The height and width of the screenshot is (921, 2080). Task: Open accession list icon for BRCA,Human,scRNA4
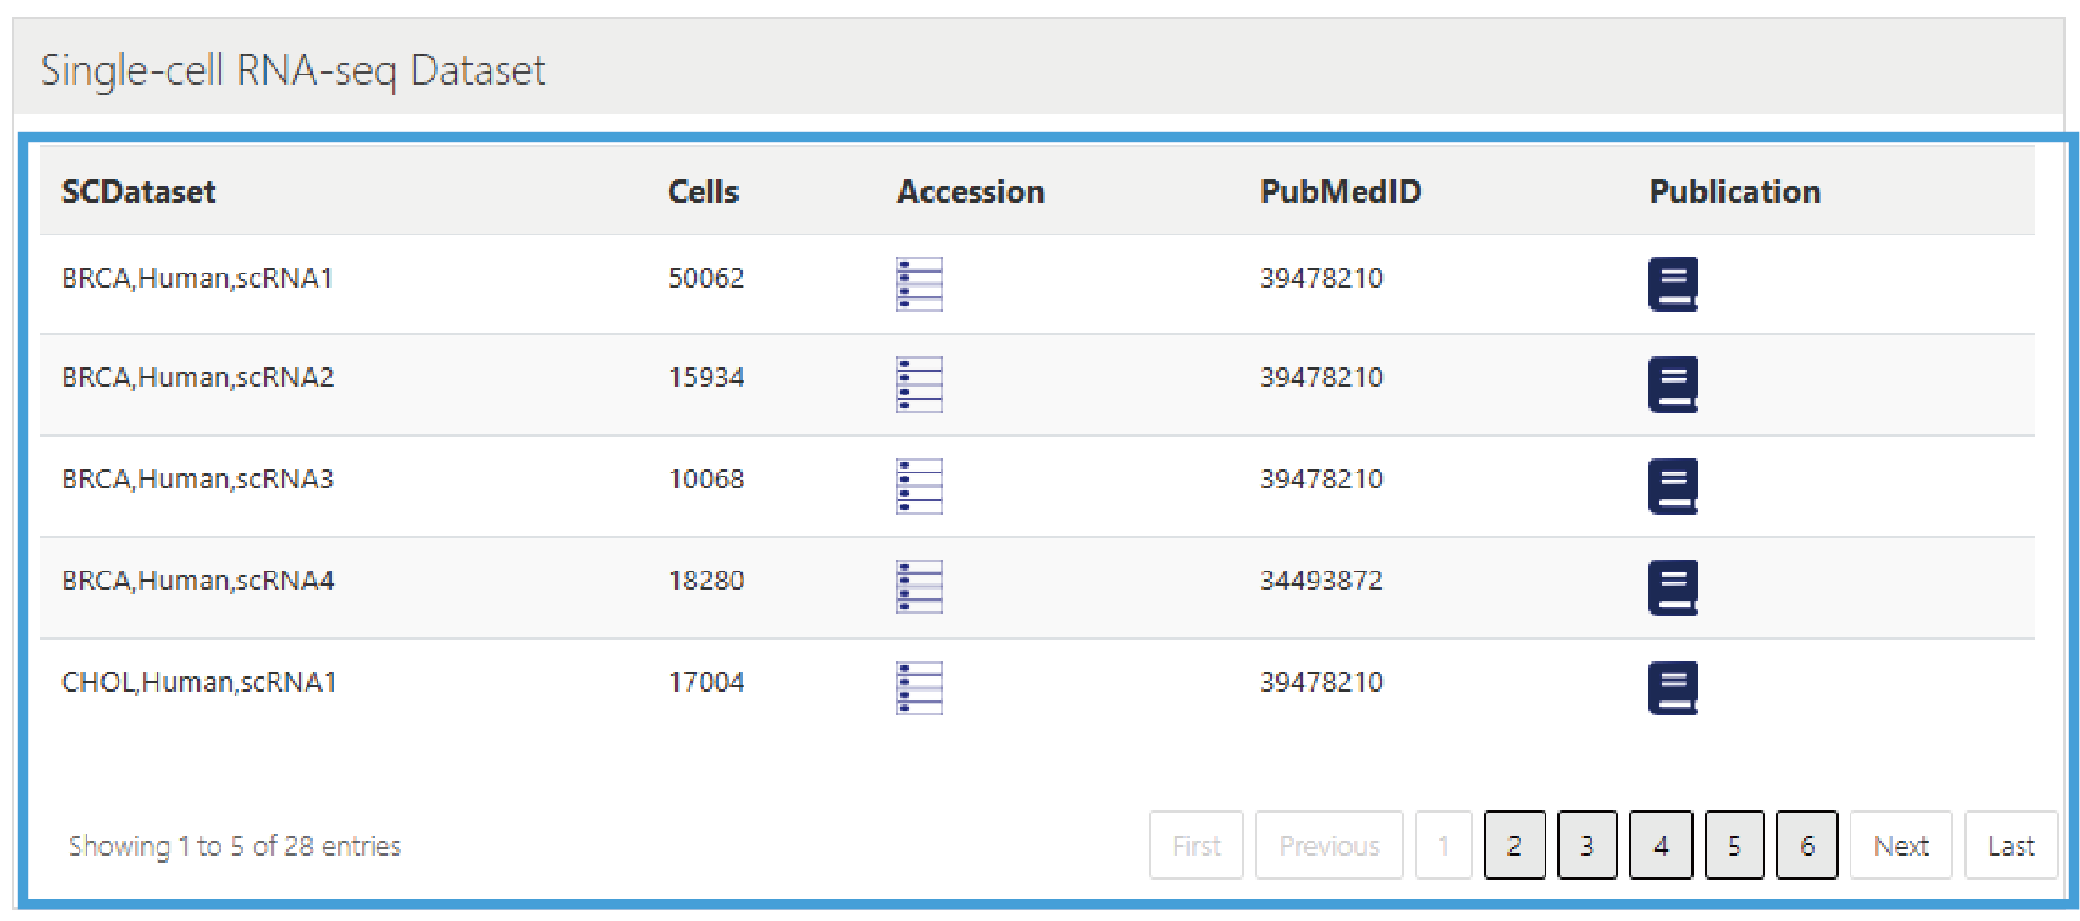tap(919, 587)
